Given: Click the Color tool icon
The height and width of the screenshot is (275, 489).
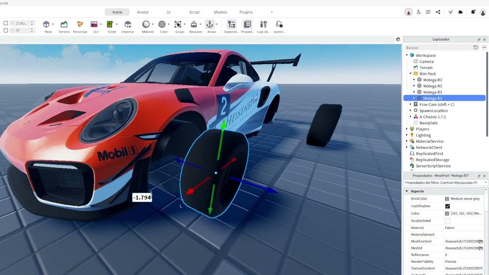Looking at the screenshot, I should (x=162, y=24).
